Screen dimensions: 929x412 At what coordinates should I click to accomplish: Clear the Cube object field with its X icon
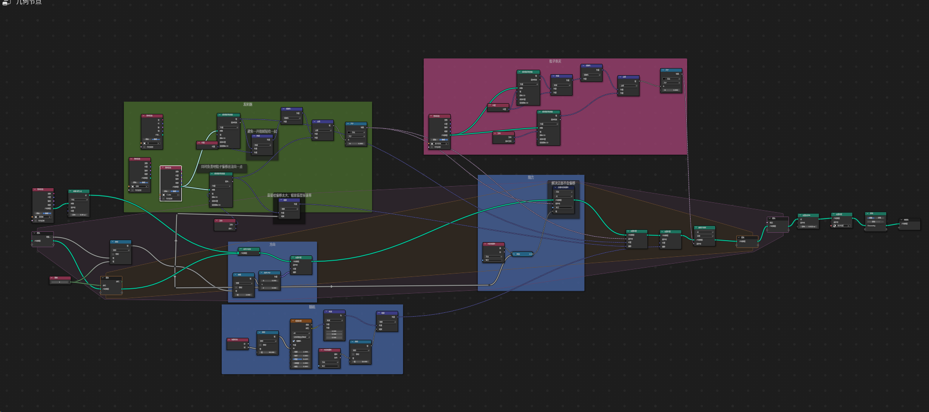[177, 195]
